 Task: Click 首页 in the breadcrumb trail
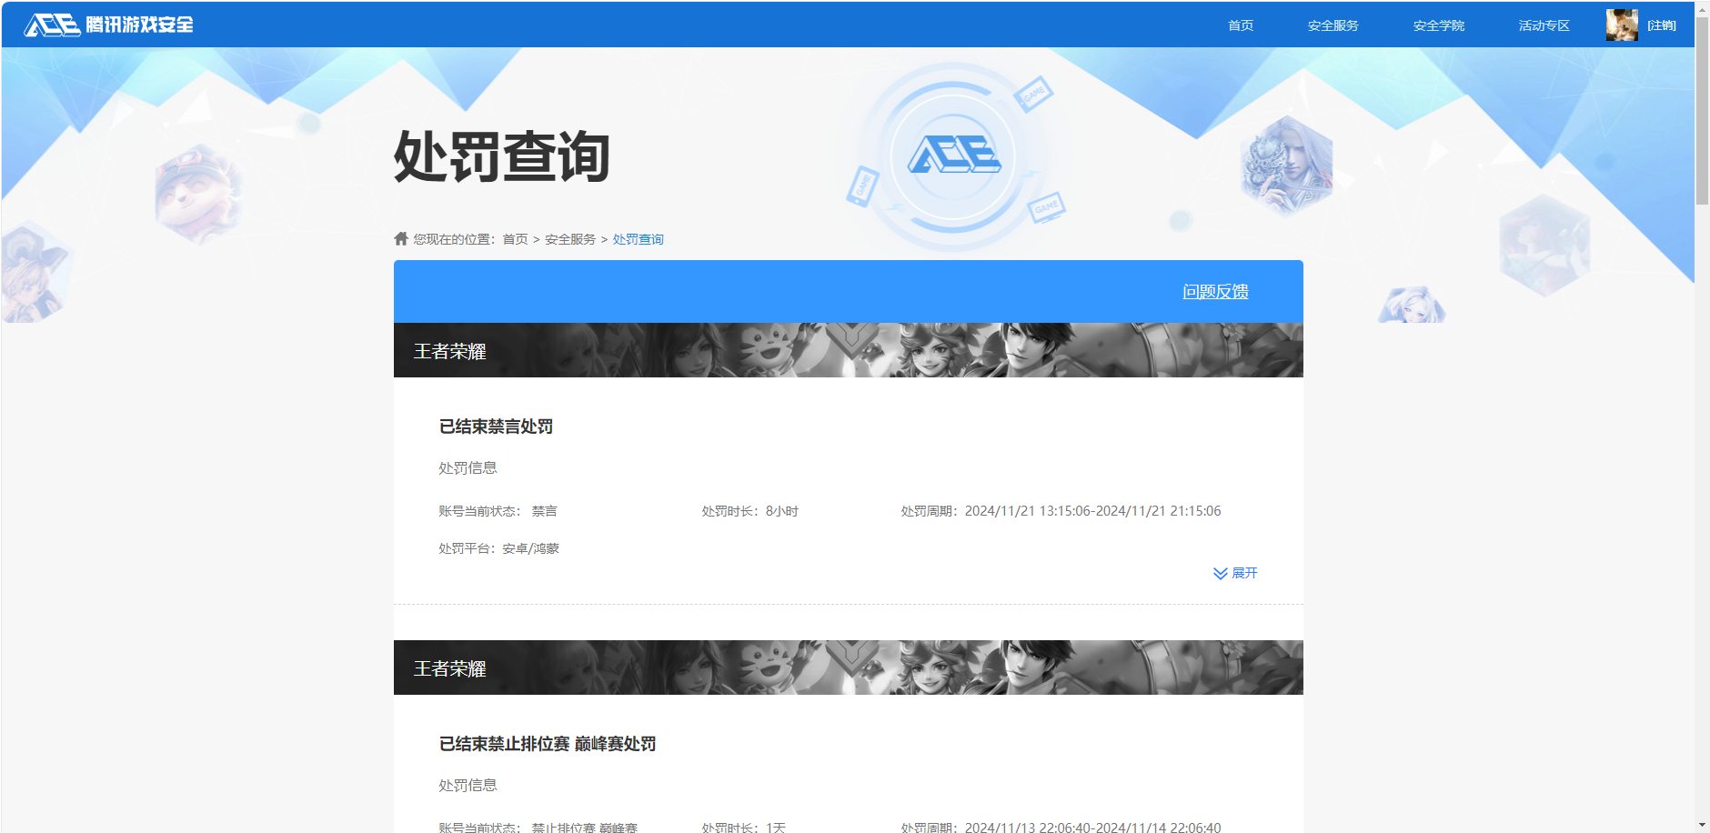(515, 239)
